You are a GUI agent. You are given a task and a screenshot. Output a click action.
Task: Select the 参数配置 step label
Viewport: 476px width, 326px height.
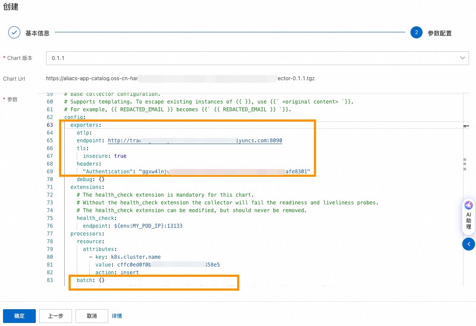(440, 33)
